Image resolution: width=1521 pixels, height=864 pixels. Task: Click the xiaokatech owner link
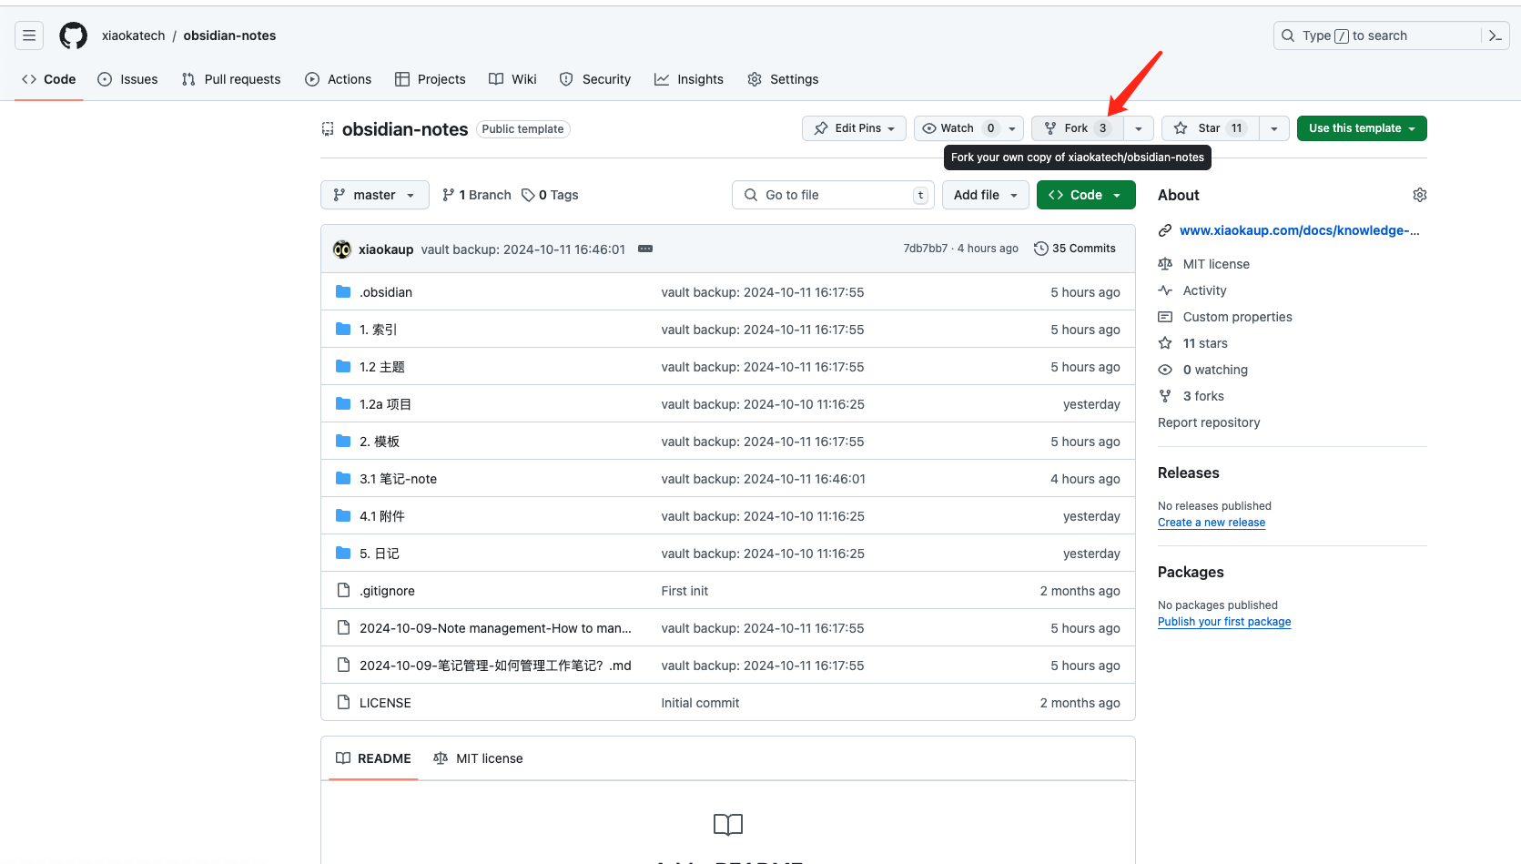click(134, 36)
